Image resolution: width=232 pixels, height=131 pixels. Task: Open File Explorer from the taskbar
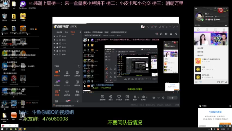(x=11, y=129)
